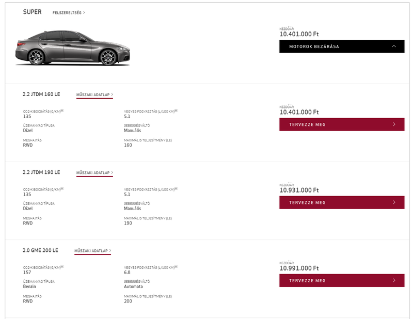Click CO2 footnote marker for 160 LE engine
This screenshot has width=413, height=319.
click(62, 110)
